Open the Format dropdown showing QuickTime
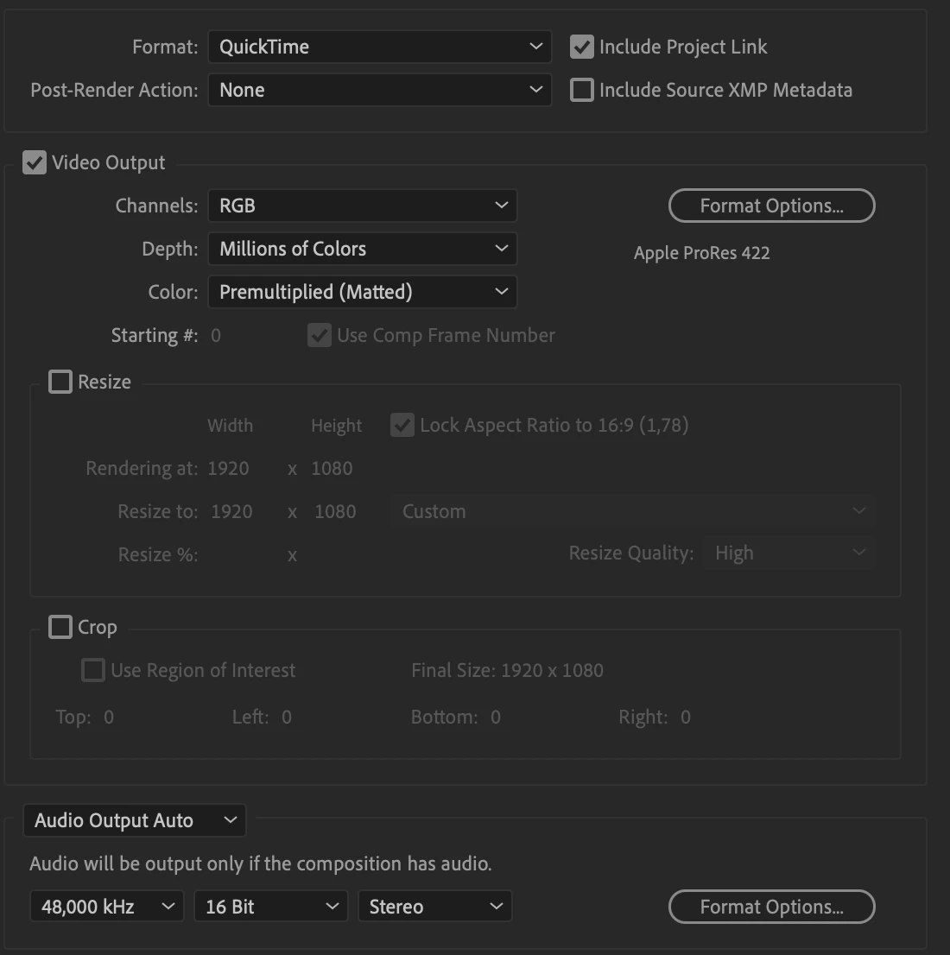This screenshot has width=950, height=955. (379, 47)
